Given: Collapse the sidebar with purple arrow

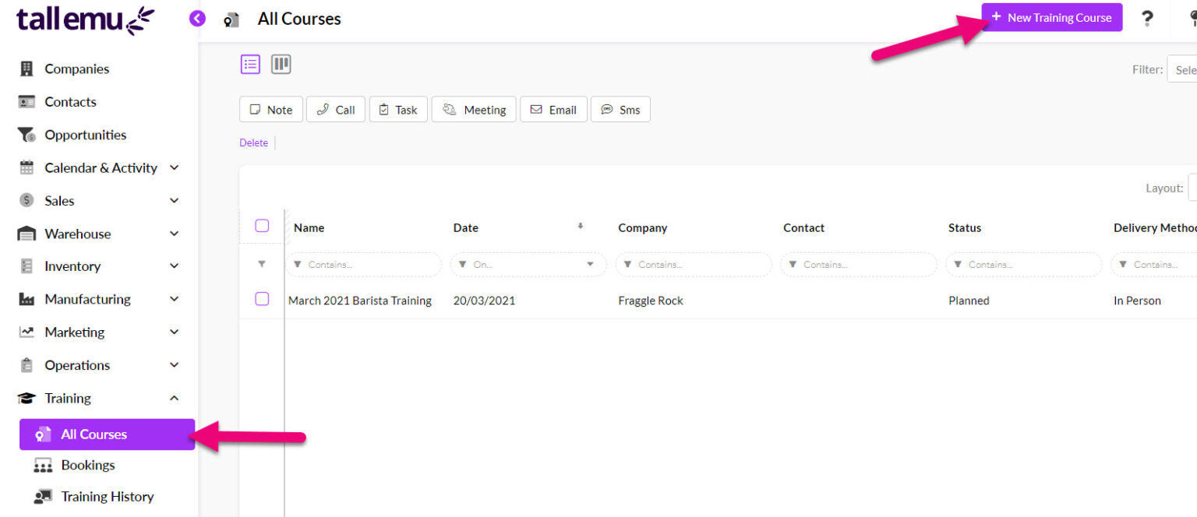Looking at the screenshot, I should click(x=197, y=19).
